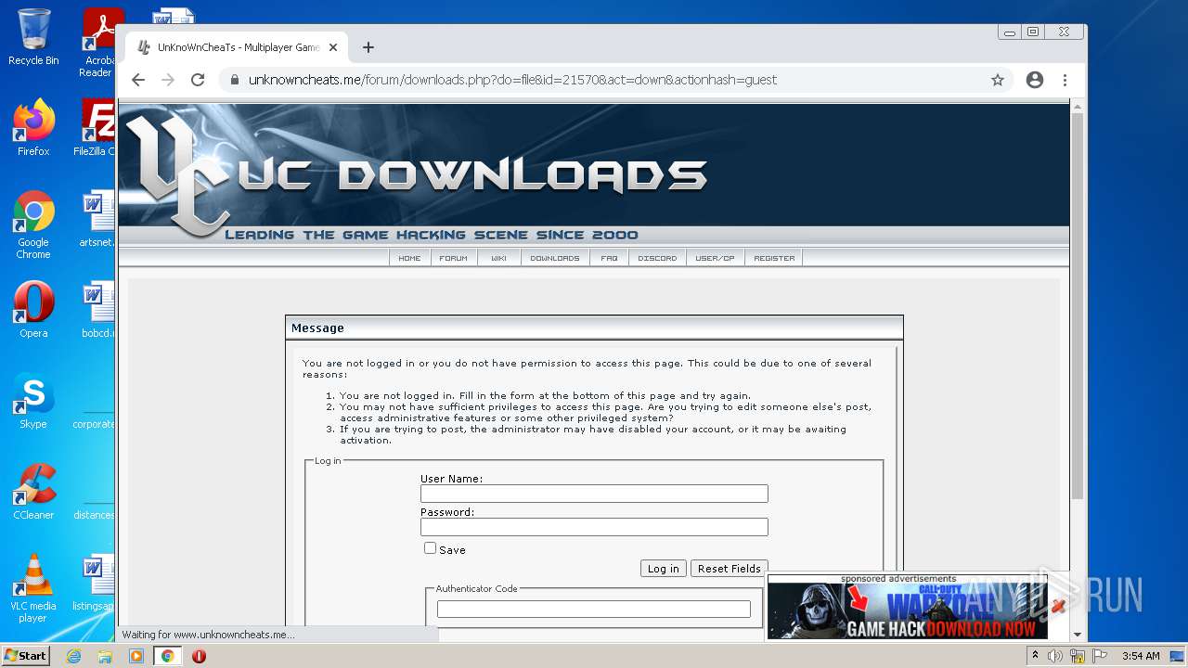1188x668 pixels.
Task: Open Opera desktop shortcut
Action: click(x=33, y=310)
